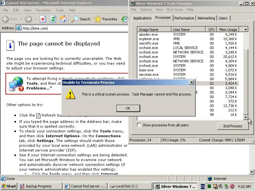
Task: Click the Processes: 24 status field
Action: [144, 140]
